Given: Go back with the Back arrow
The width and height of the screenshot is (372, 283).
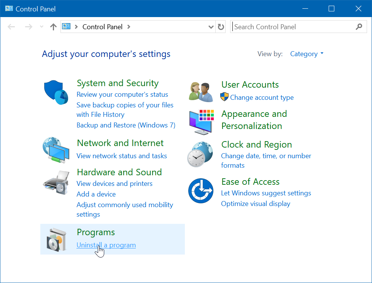Looking at the screenshot, I should pos(11,27).
